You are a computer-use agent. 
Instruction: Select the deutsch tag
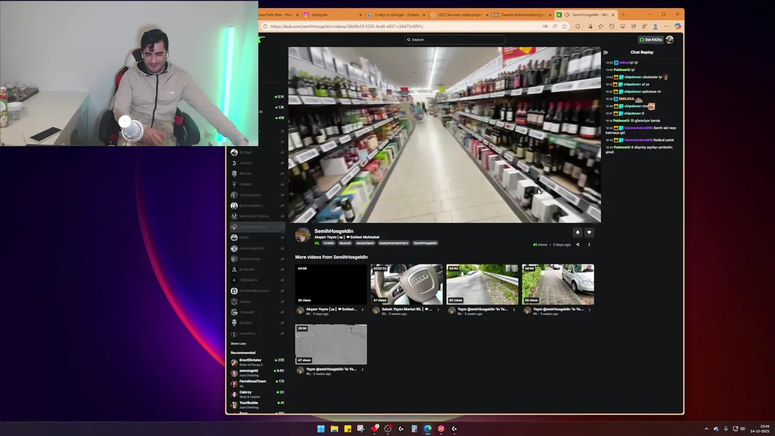[x=345, y=243]
